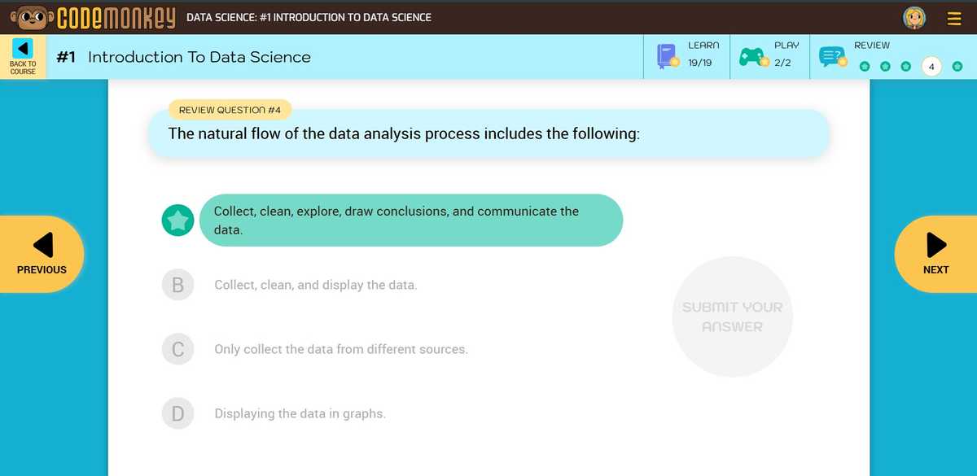Select current review question number 4

coord(931,66)
